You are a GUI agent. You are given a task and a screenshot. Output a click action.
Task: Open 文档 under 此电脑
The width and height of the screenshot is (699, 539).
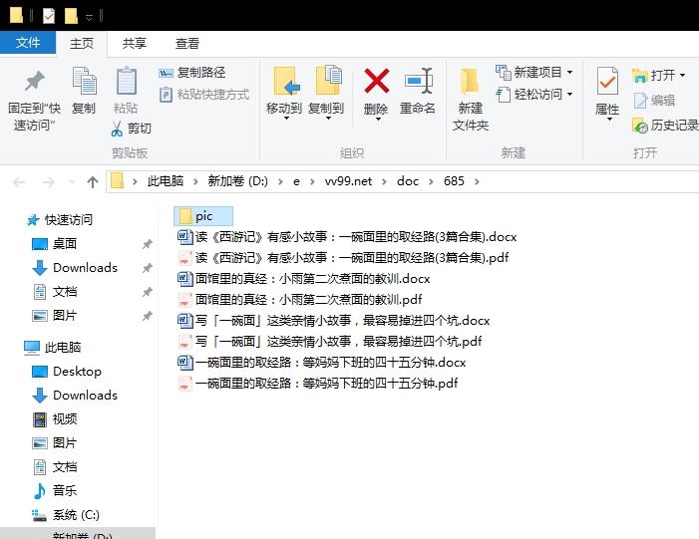[x=55, y=467]
